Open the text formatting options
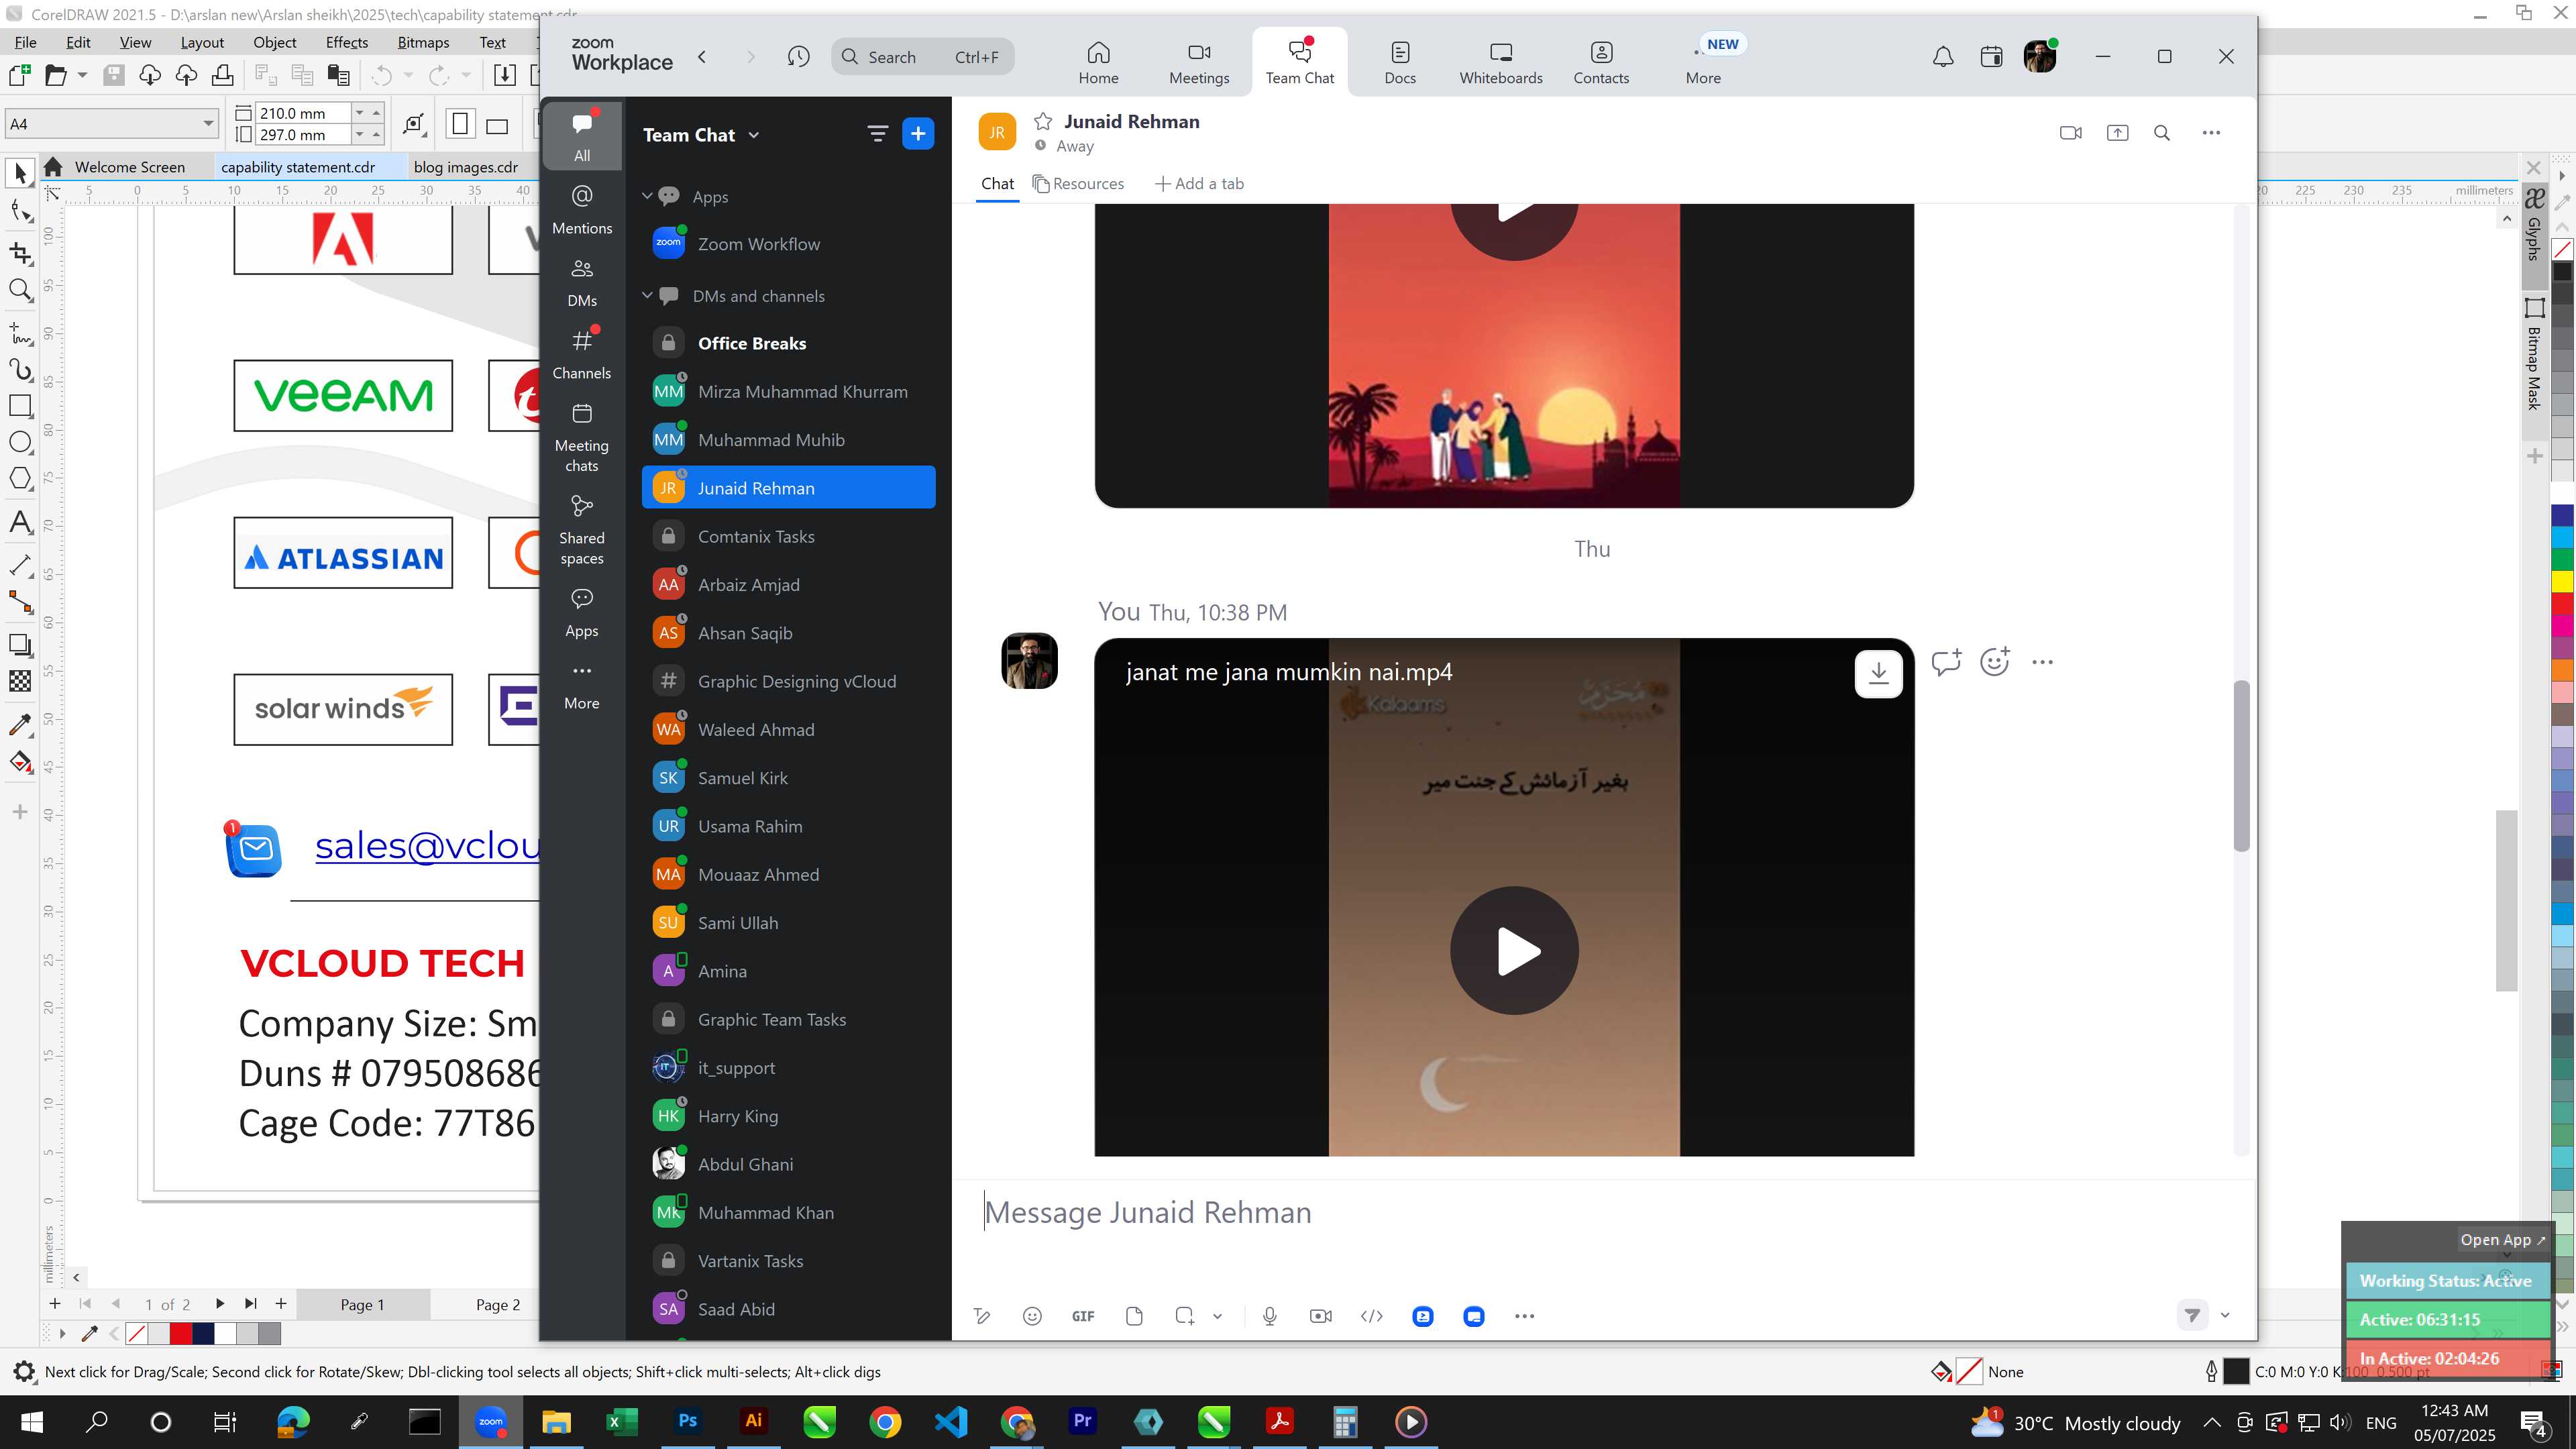Image resolution: width=2576 pixels, height=1449 pixels. [x=982, y=1316]
